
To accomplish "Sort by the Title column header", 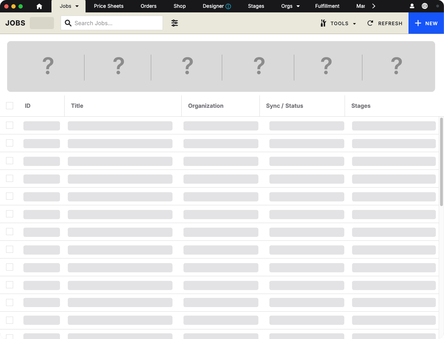I will [x=77, y=106].
